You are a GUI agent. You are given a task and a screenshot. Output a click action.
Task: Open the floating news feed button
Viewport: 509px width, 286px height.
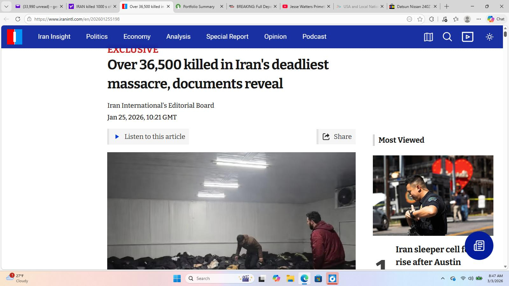[479, 246]
